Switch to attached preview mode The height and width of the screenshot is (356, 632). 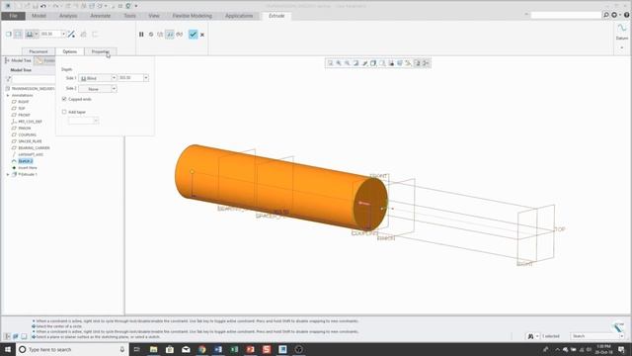pos(170,35)
